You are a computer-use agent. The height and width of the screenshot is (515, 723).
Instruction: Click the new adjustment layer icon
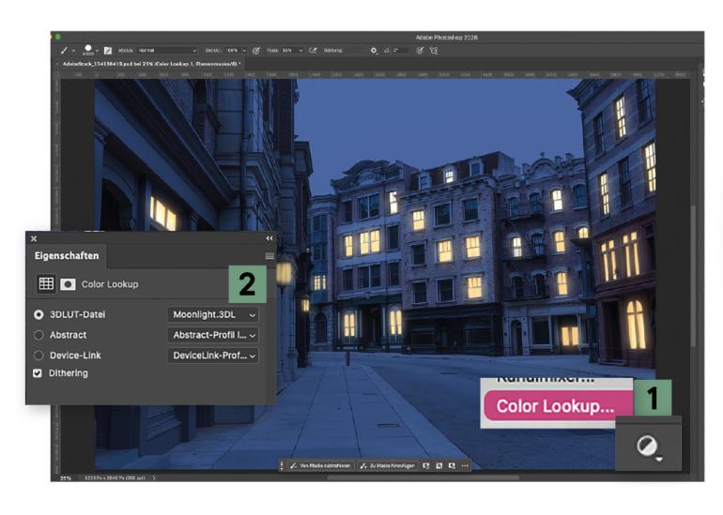click(647, 446)
